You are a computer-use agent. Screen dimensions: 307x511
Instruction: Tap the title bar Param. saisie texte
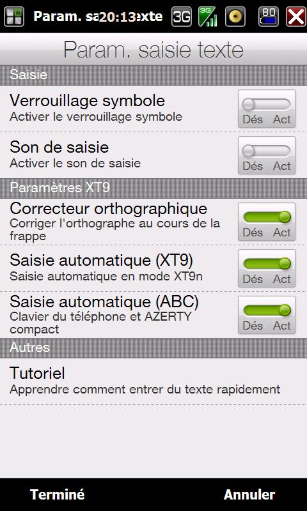point(153,50)
